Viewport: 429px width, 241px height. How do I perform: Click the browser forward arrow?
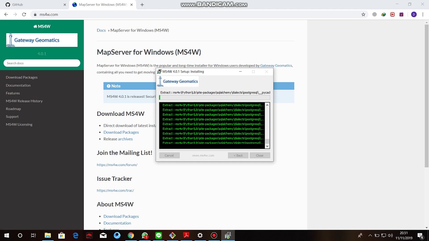pyautogui.click(x=15, y=14)
